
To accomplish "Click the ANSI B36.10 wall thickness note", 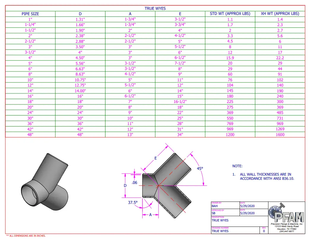I will tap(268, 176).
